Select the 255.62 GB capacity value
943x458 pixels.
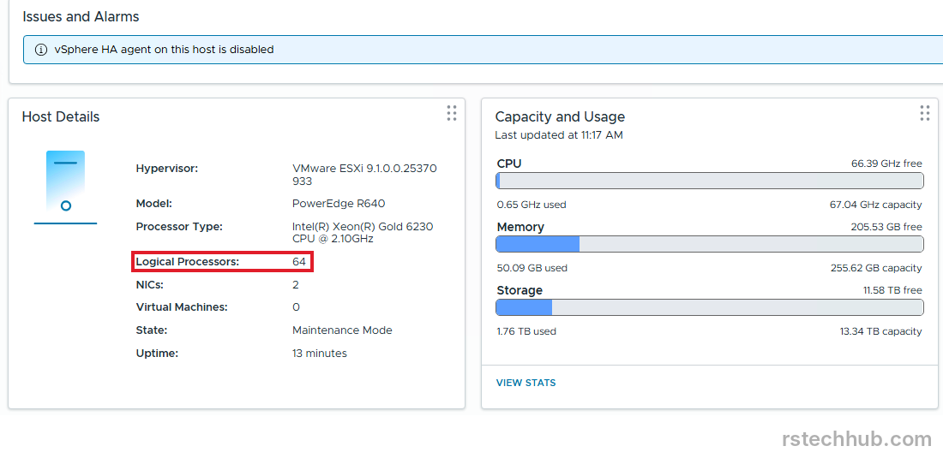pos(875,268)
